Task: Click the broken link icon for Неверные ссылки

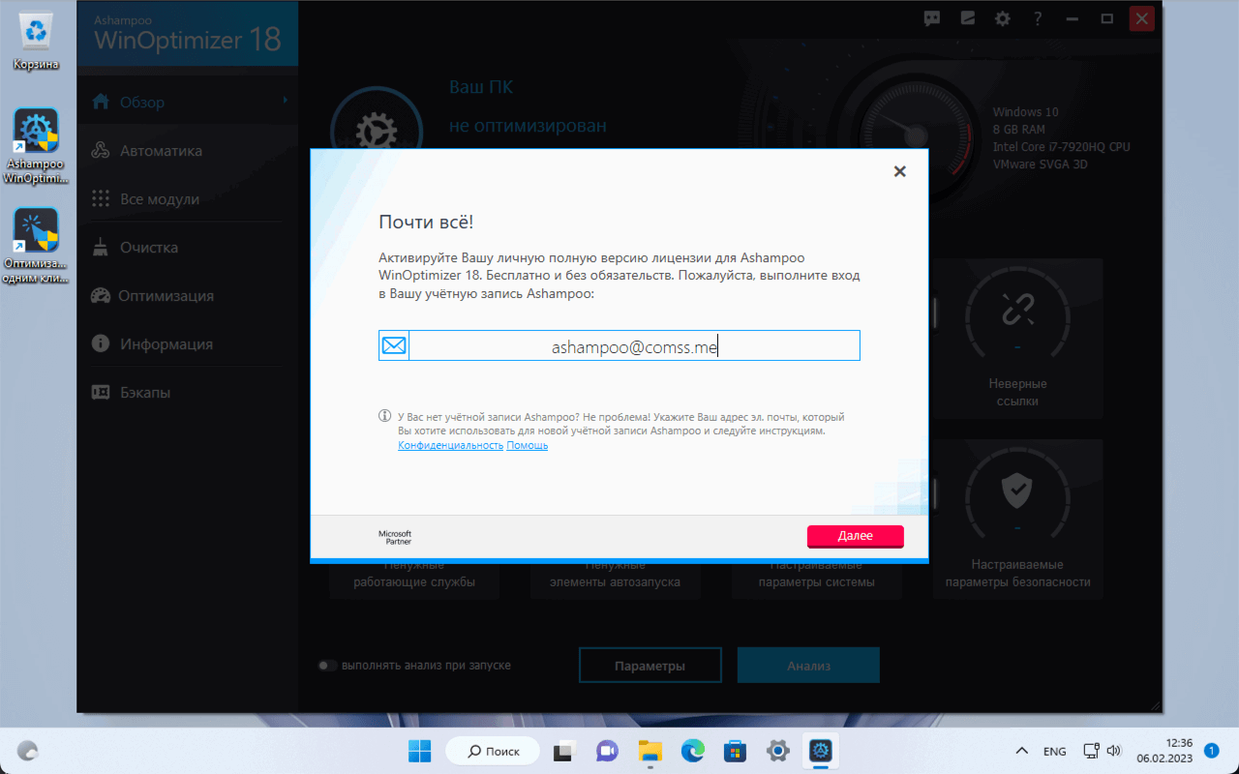Action: [1017, 310]
